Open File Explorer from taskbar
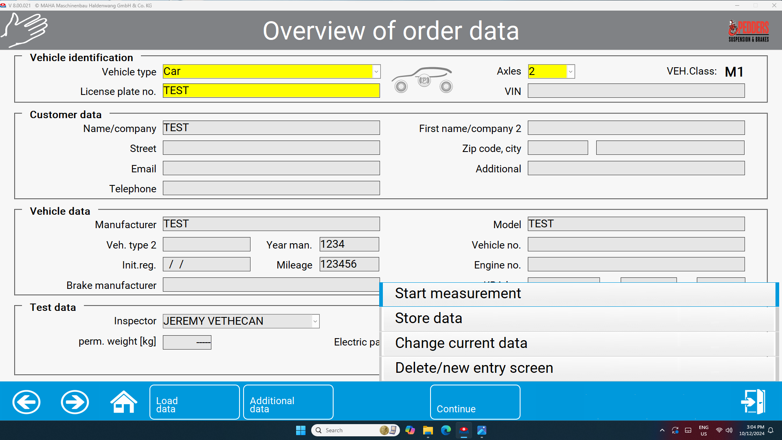This screenshot has width=782, height=440. coord(428,430)
